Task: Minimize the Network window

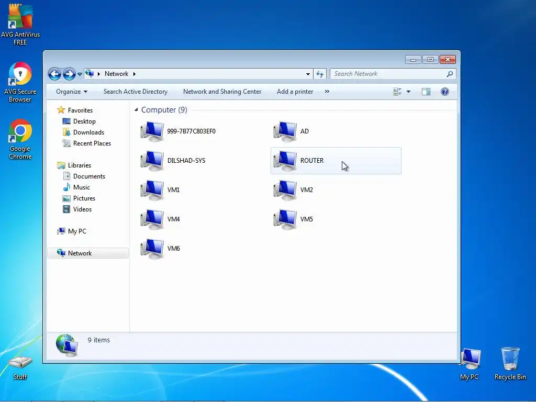Action: point(413,60)
